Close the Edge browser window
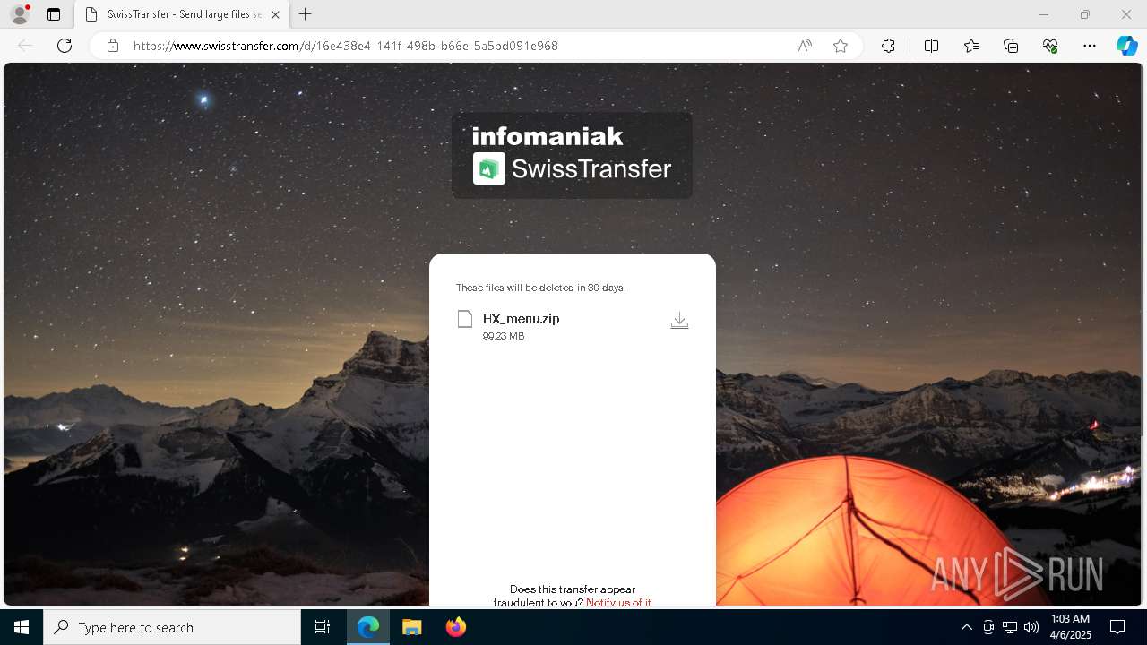The image size is (1147, 645). pos(1126,14)
